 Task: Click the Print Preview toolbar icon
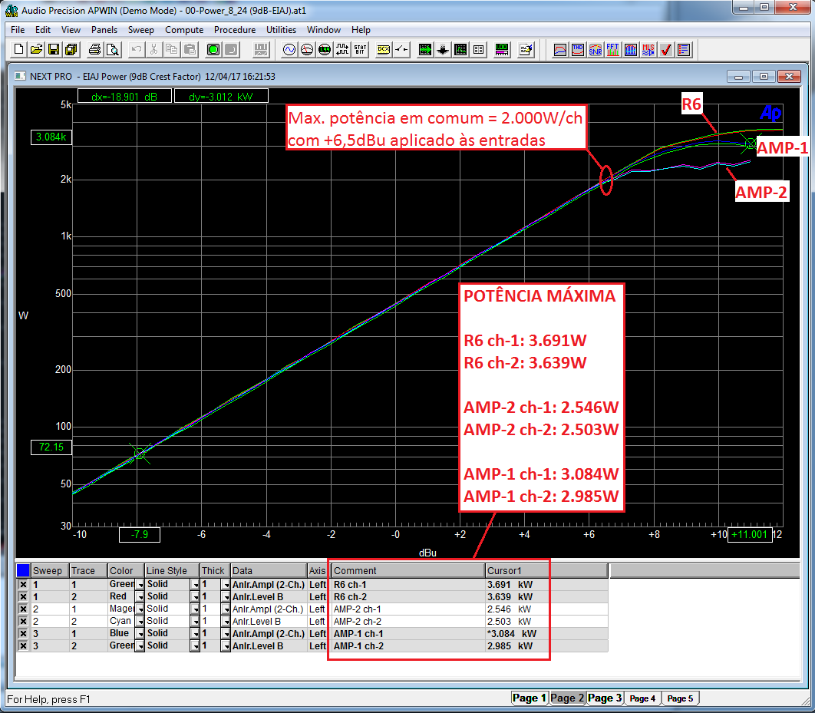tap(112, 50)
